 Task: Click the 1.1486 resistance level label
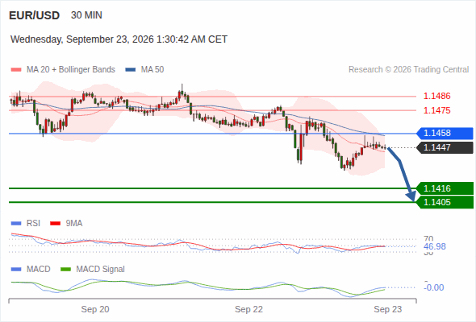click(436, 96)
